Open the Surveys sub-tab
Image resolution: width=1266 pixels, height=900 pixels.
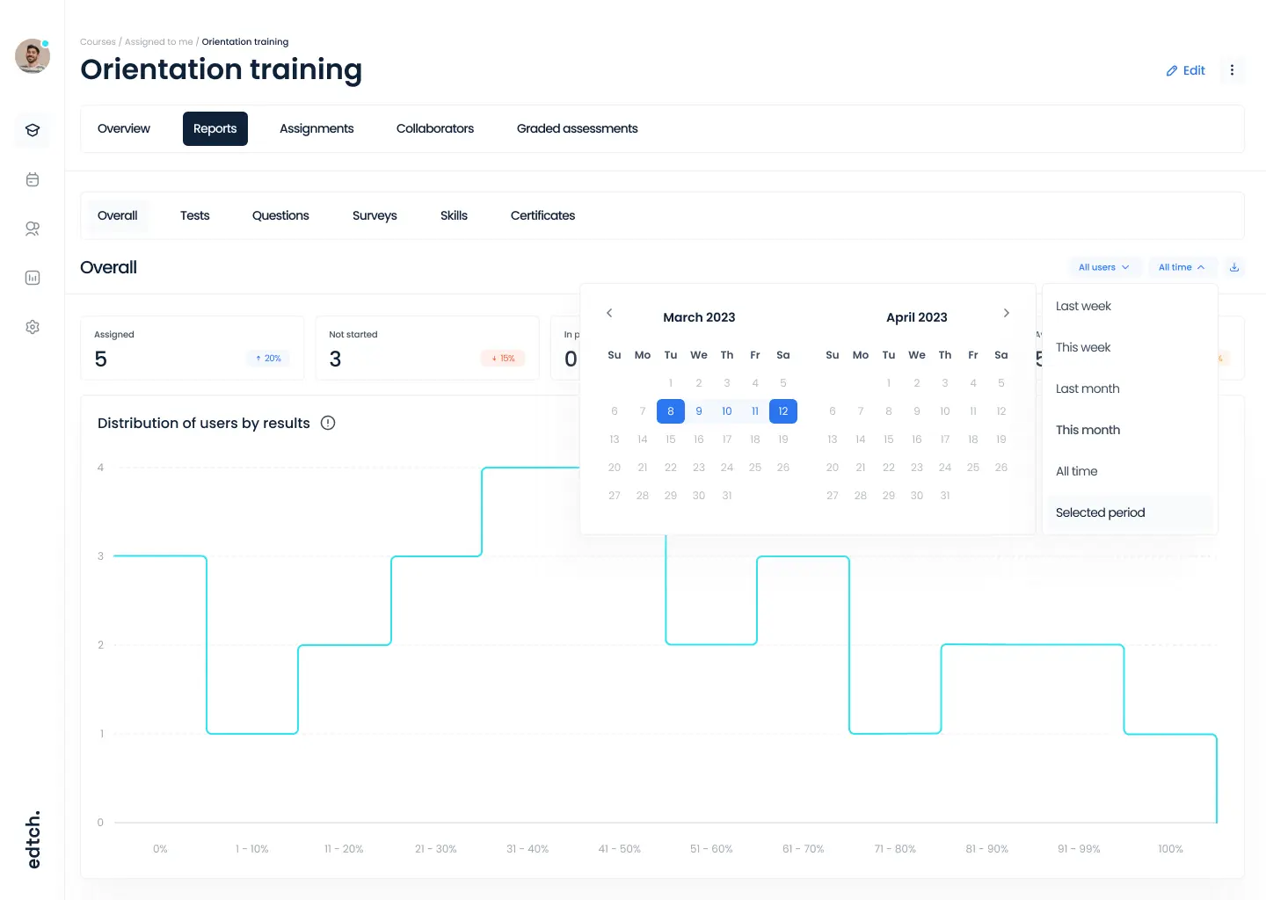[x=375, y=215]
